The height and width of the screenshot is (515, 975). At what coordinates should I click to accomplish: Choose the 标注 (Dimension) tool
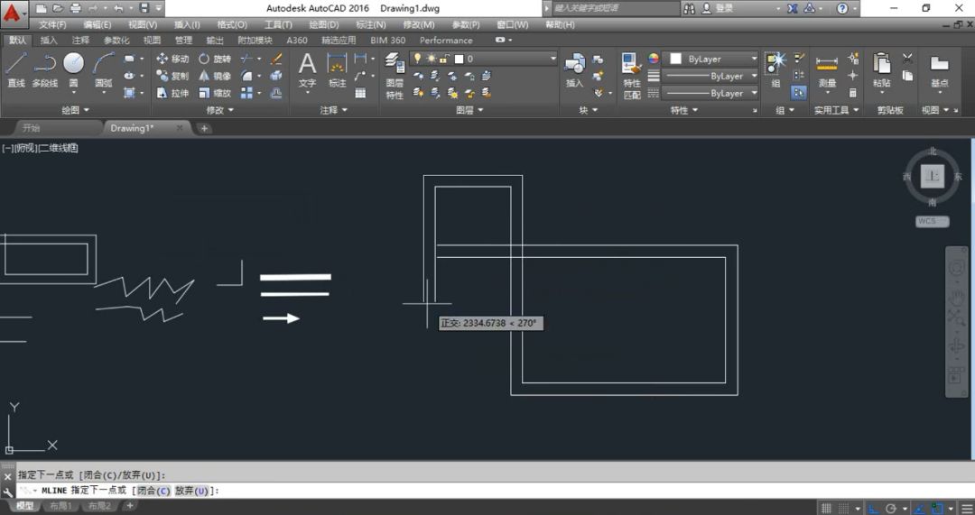pos(337,69)
